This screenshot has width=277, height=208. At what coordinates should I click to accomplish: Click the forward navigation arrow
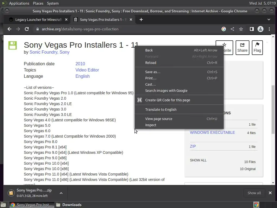(x=18, y=29)
